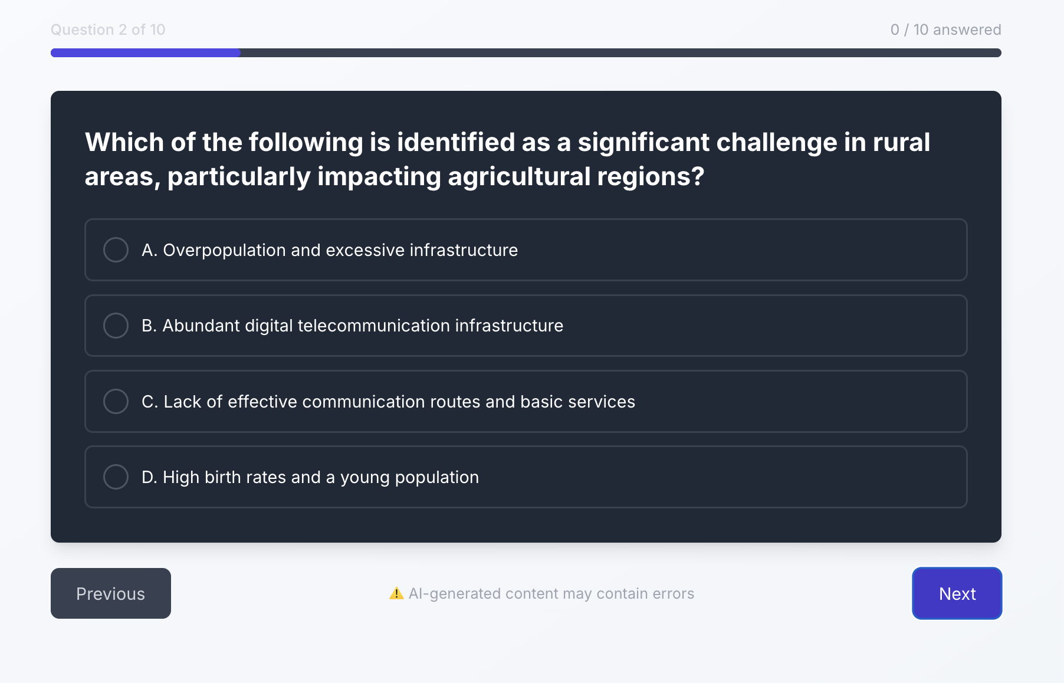Go back with the Previous button
This screenshot has height=683, width=1064.
pyautogui.click(x=111, y=593)
